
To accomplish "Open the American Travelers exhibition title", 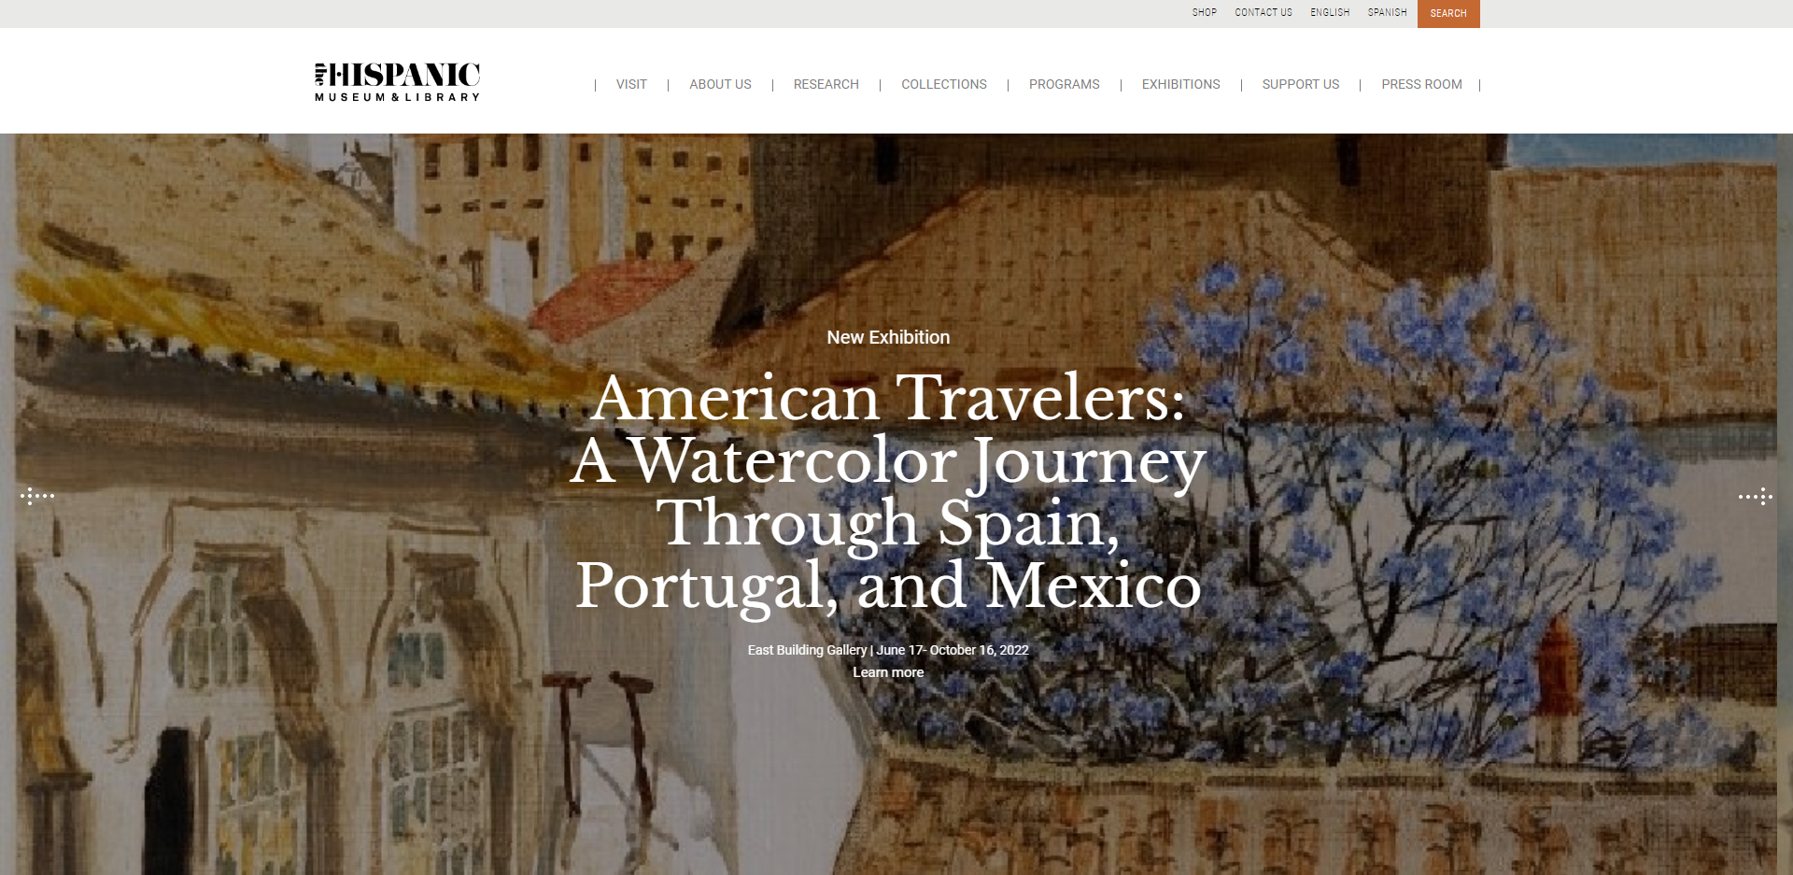I will 888,490.
